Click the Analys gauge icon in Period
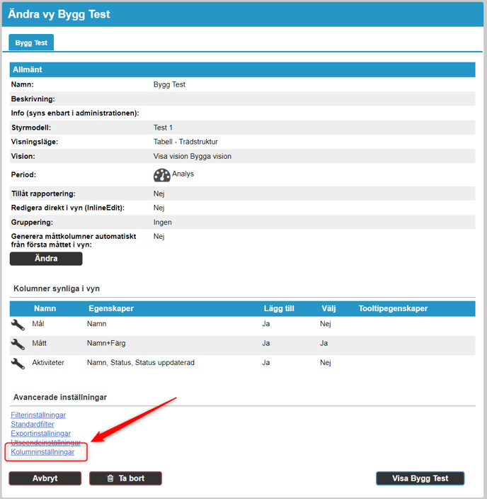Viewport: 487px width, 499px height. [x=161, y=176]
